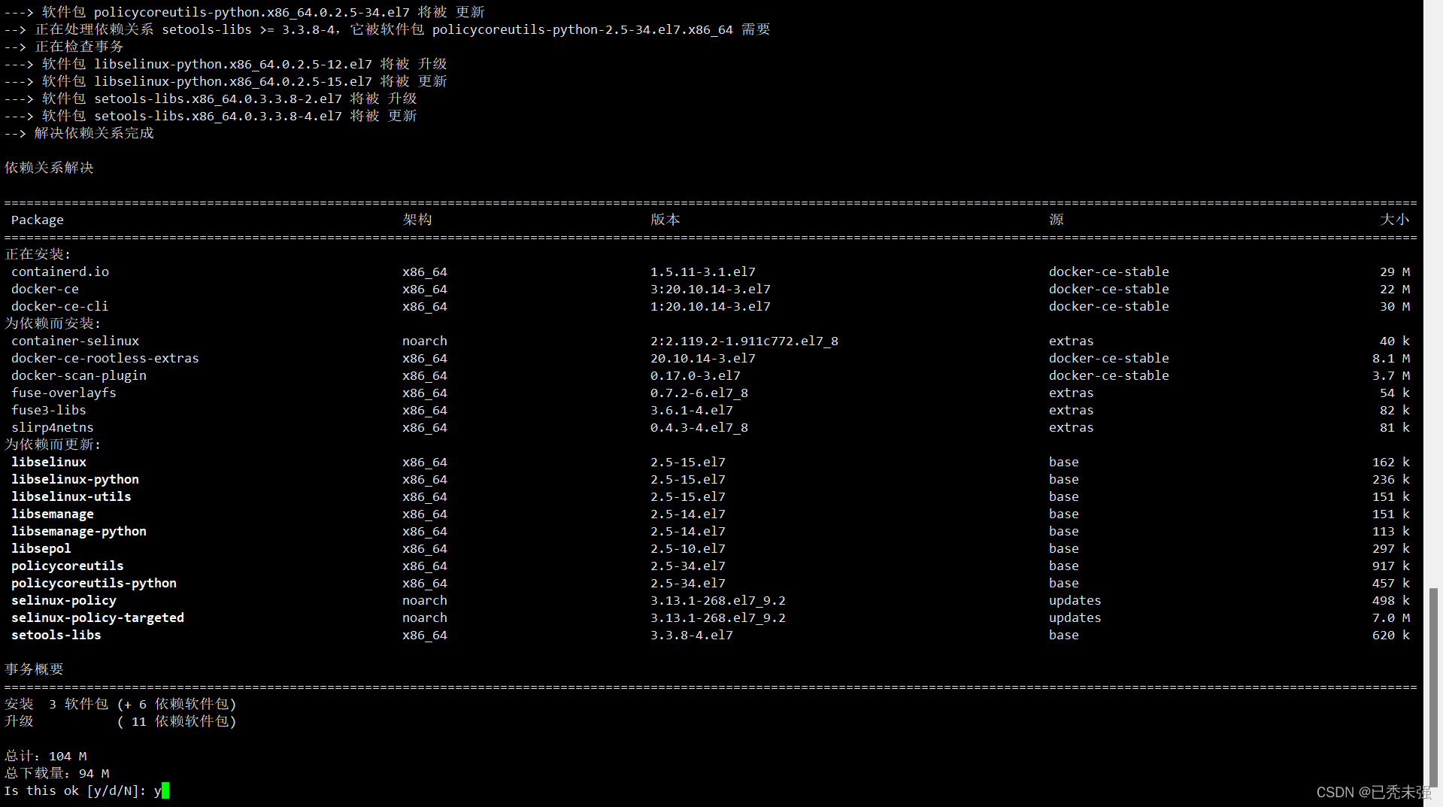Click the '依赖关系解决' line
Image resolution: width=1443 pixels, height=807 pixels.
coord(50,168)
